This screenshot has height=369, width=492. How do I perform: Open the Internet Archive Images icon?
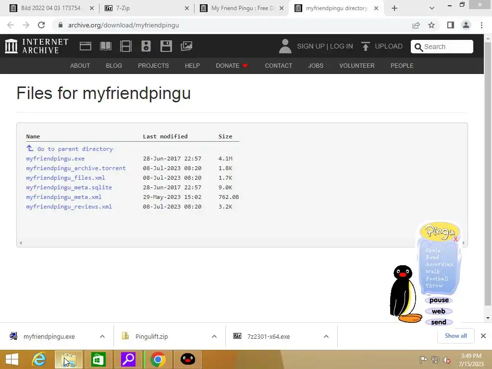pos(186,46)
